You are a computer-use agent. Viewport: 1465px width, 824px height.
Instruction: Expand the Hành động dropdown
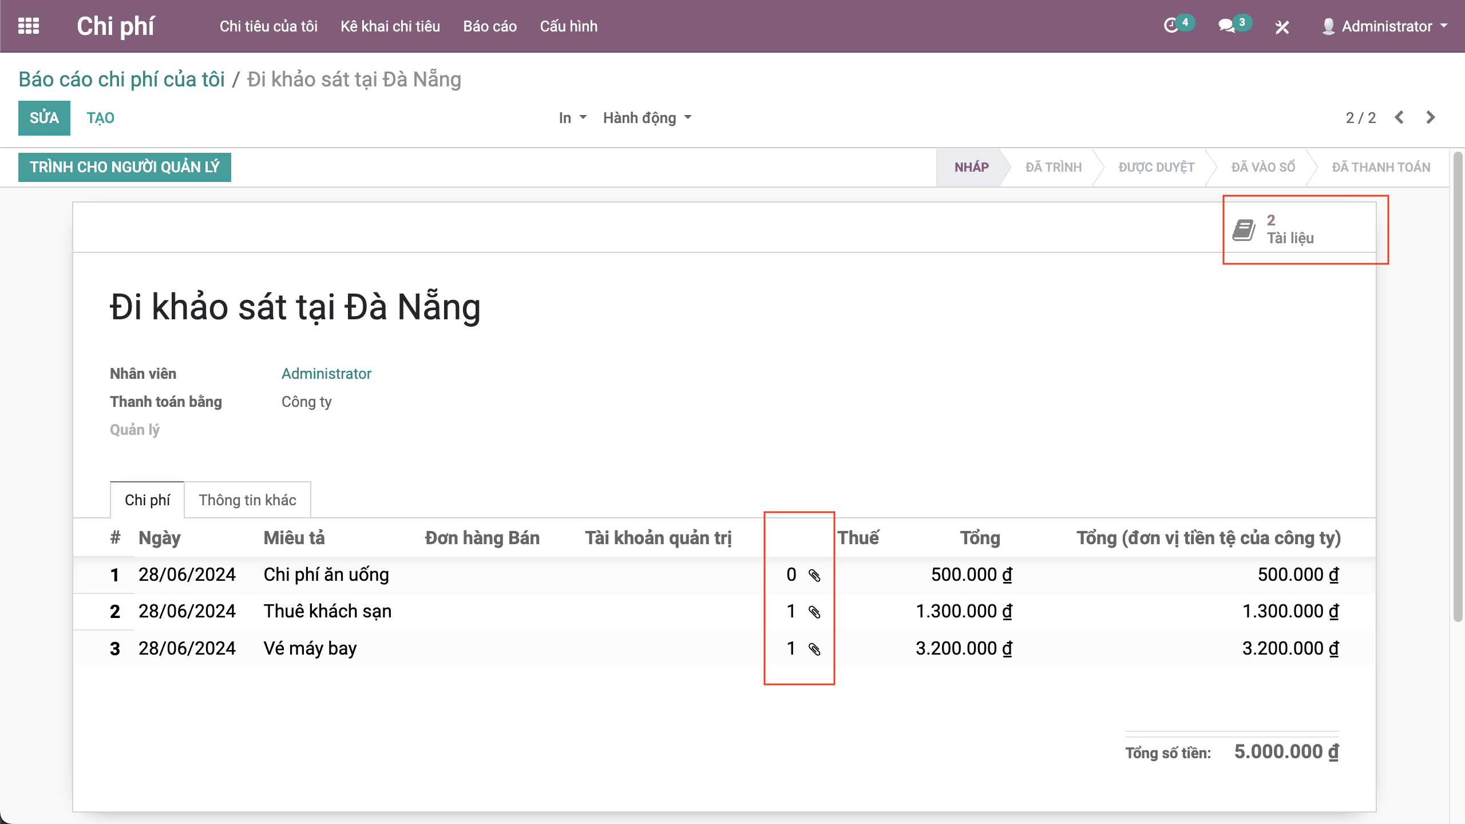click(647, 118)
